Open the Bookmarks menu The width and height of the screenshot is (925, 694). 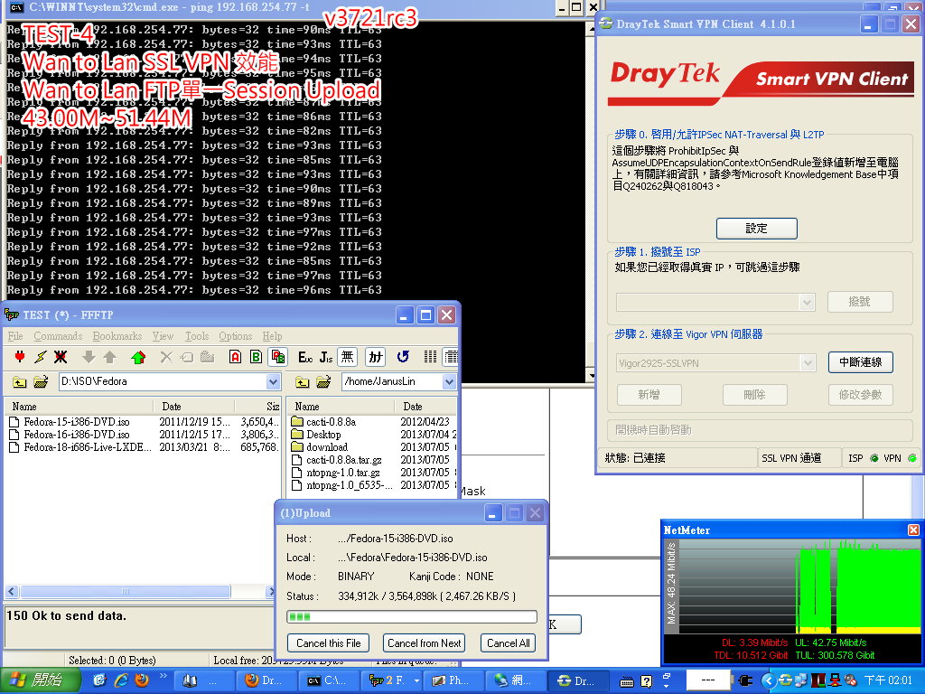117,336
